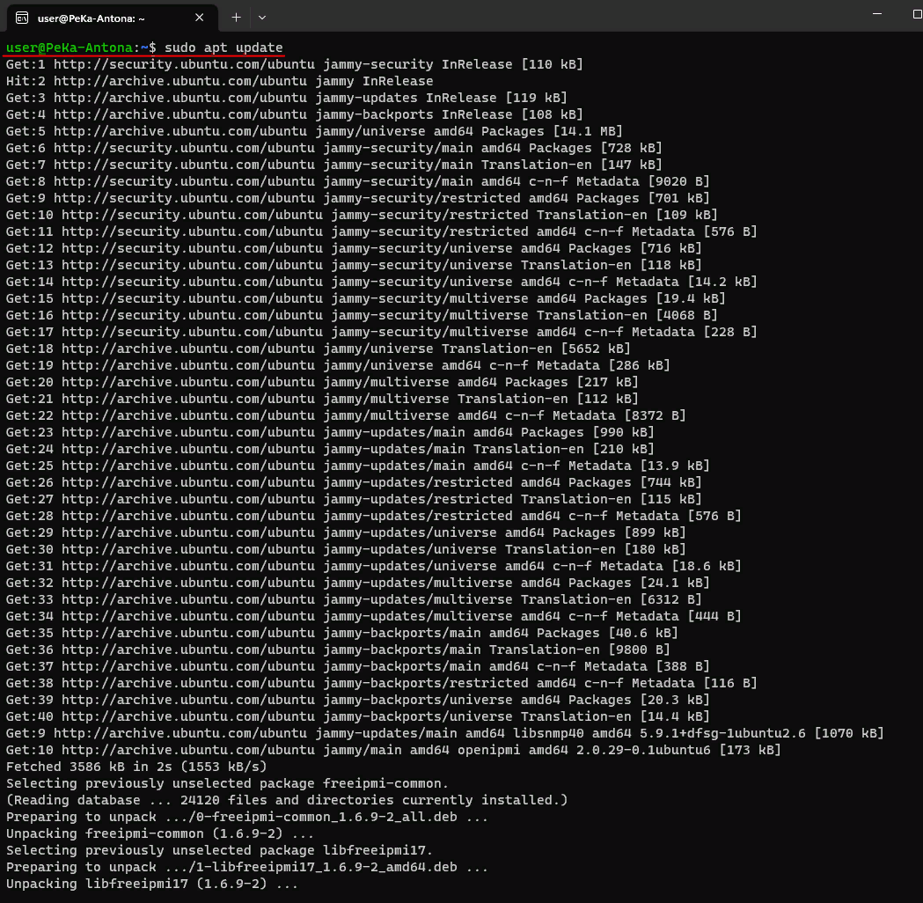Screen dimensions: 923x903
Task: Minimize the terminal window
Action: 877,13
